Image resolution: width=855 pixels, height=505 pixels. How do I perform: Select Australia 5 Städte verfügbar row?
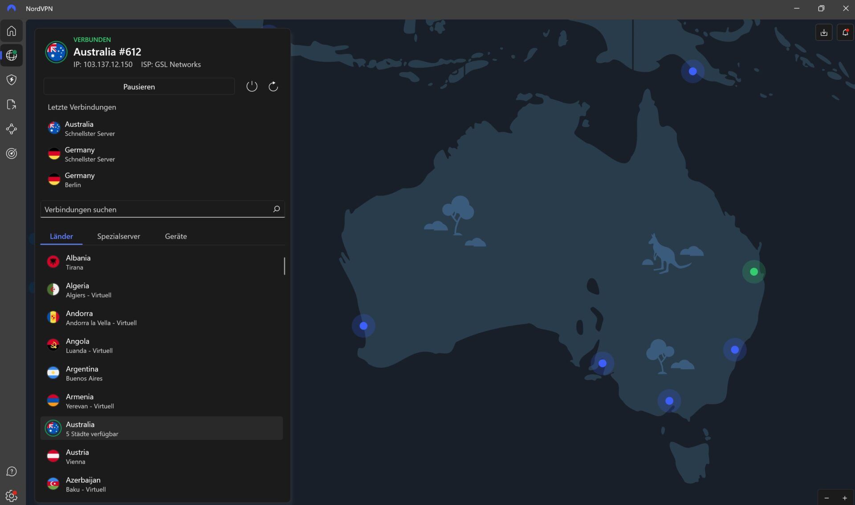coord(162,428)
